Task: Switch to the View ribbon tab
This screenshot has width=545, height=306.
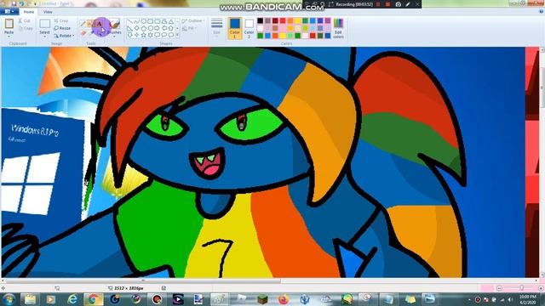Action: [48, 12]
